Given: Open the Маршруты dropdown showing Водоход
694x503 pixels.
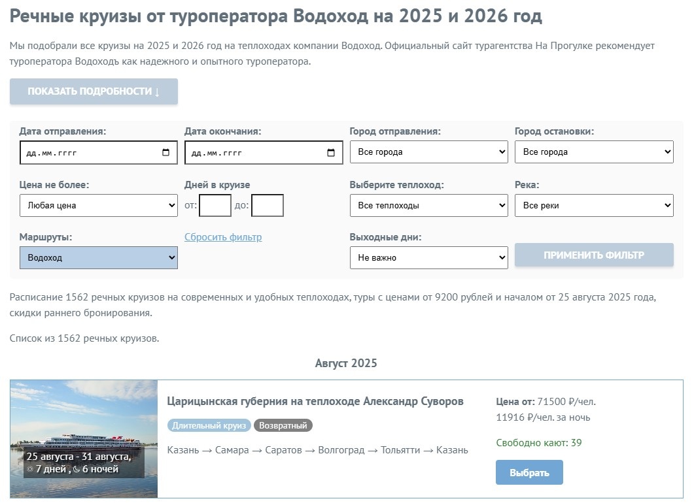Looking at the screenshot, I should point(98,257).
